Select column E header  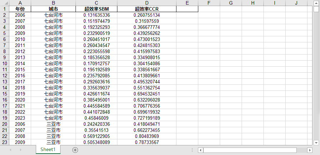(x=187, y=3)
